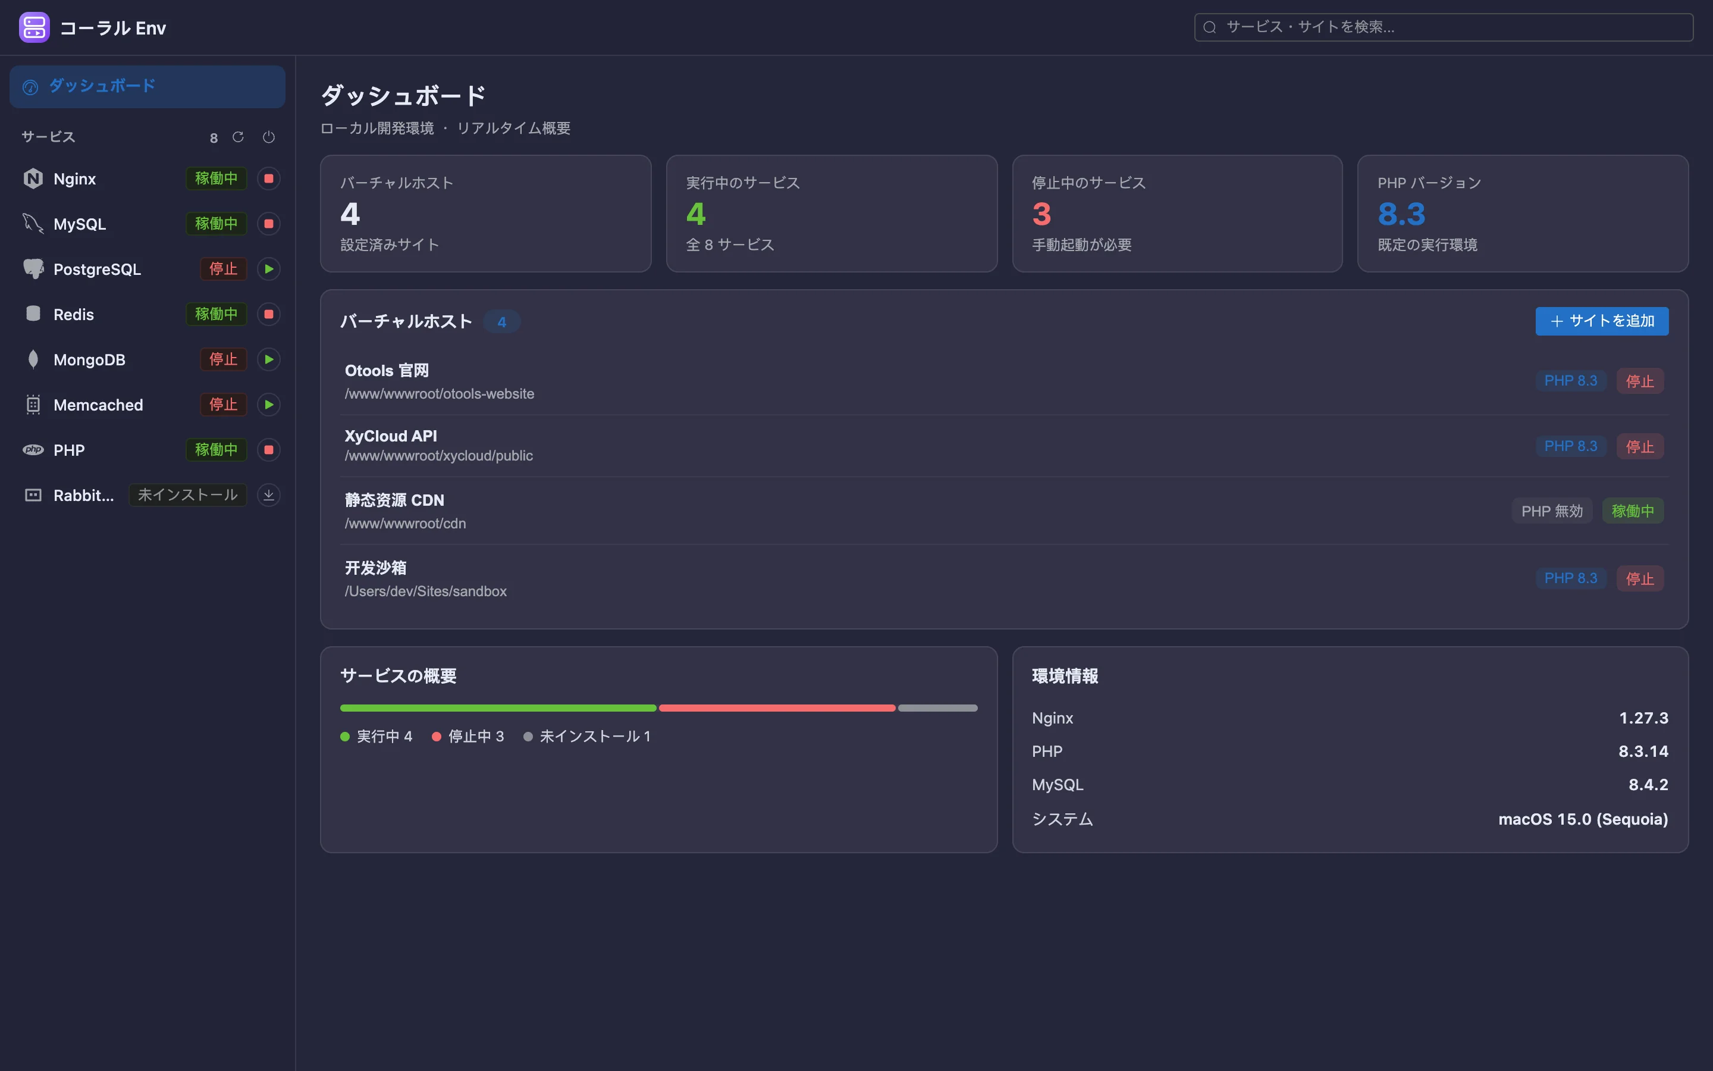Click the 実行中のサービス summary card
This screenshot has height=1071, width=1713.
(x=832, y=213)
